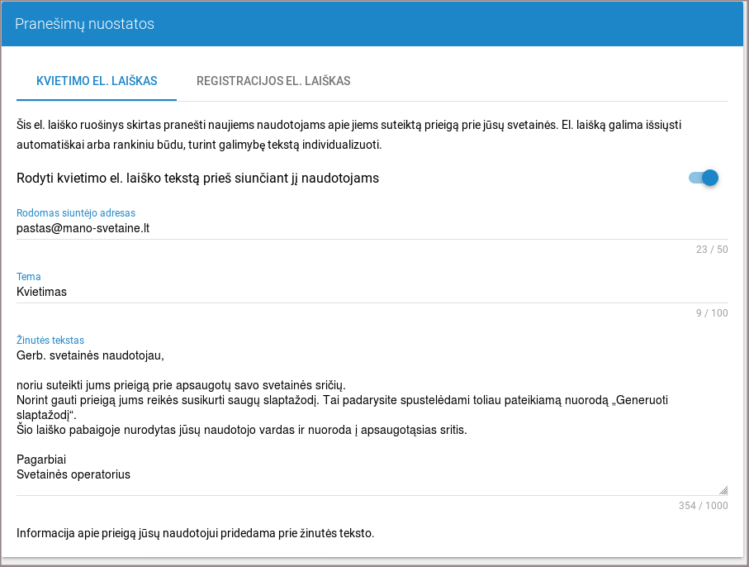Place cursor in 'Gerb. svetainės naudotojau' line

91,356
